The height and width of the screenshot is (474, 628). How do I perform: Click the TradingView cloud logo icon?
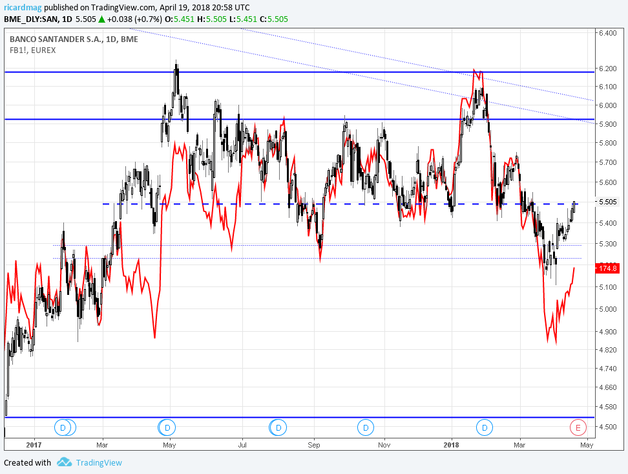64,462
